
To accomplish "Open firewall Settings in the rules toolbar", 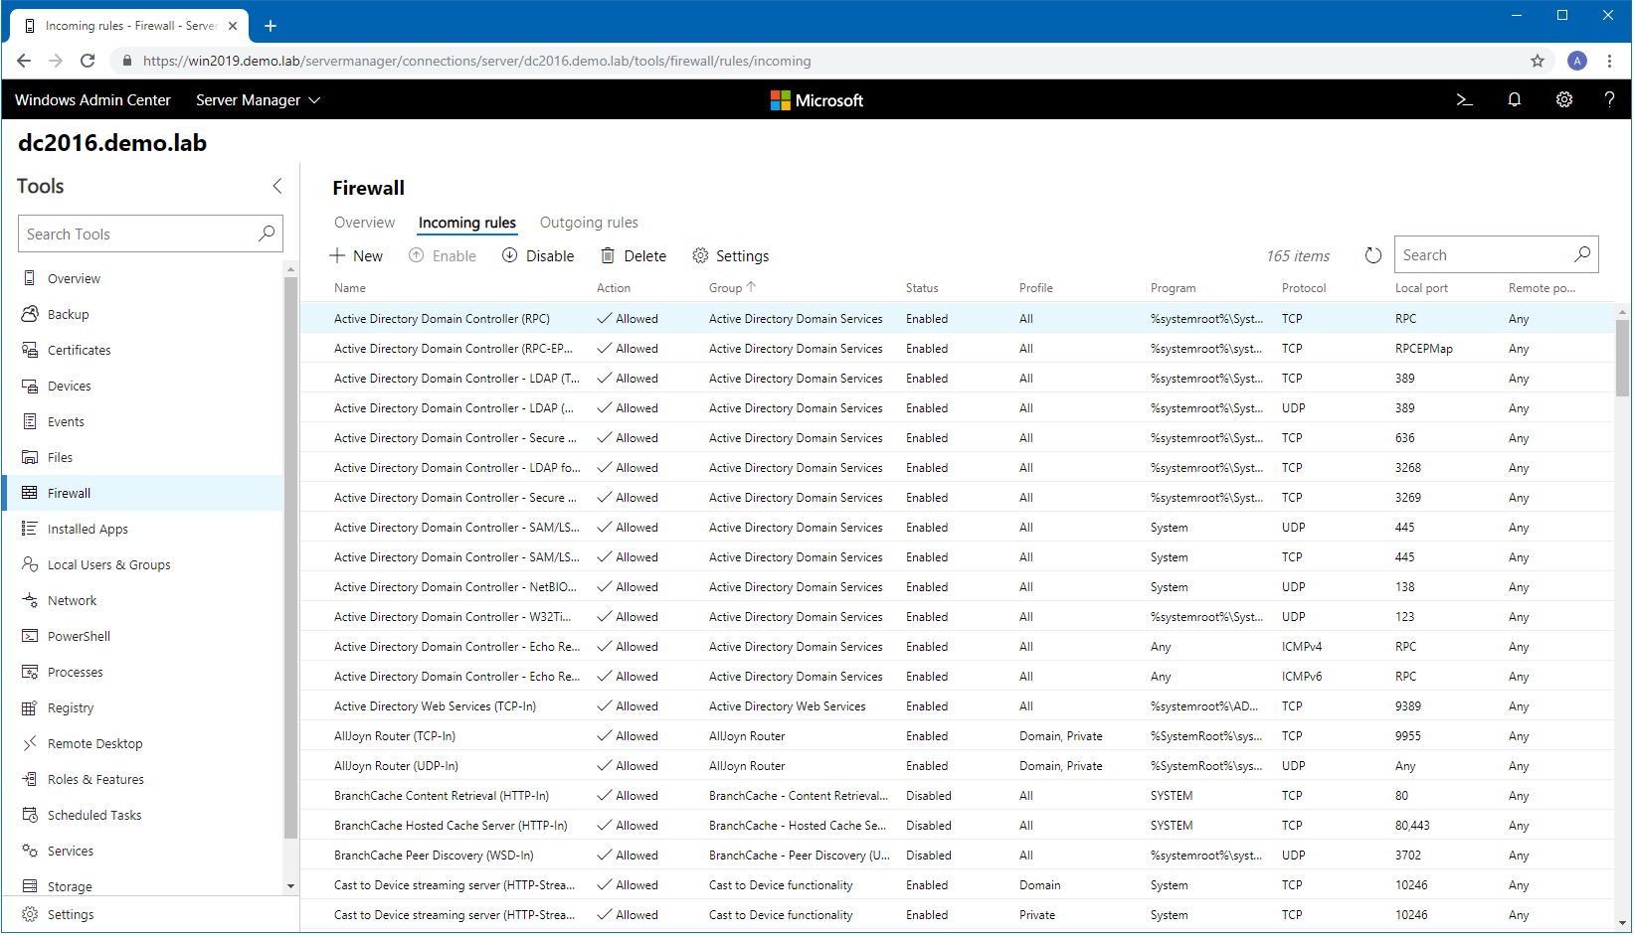I will (730, 256).
